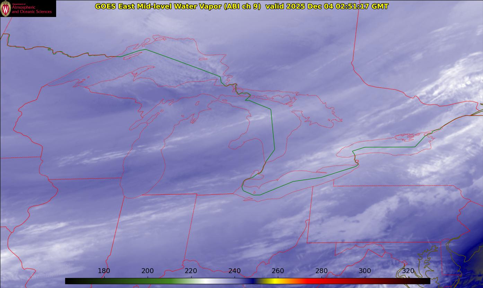Pick the 260 label on the color scale
This screenshot has height=288, width=483.
[278, 271]
